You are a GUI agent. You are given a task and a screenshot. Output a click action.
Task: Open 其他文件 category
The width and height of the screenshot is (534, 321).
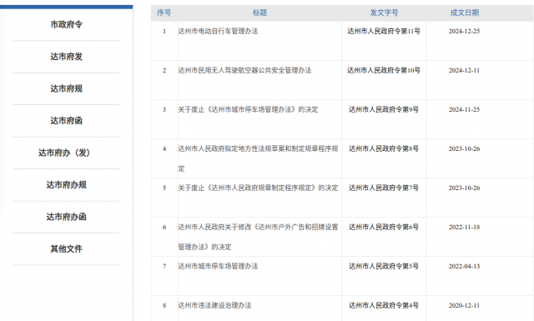(67, 248)
